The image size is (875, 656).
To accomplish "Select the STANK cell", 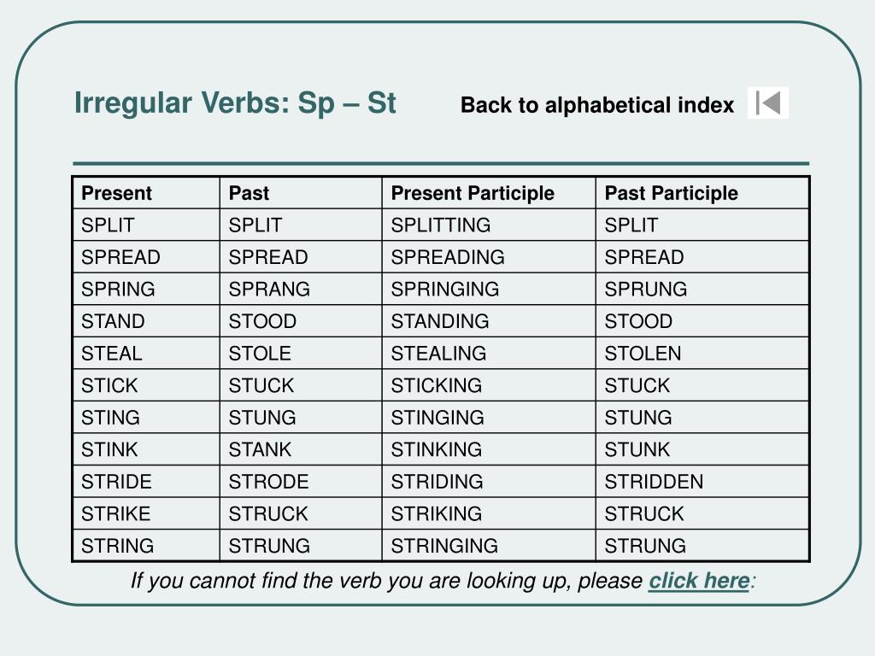I will (x=301, y=449).
